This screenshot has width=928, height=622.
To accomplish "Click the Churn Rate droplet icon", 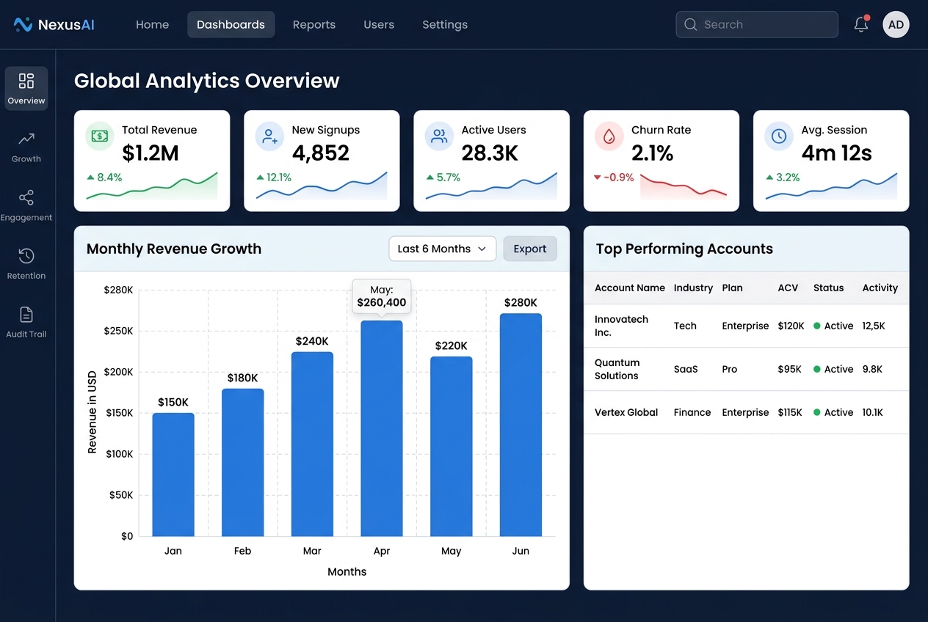I will pos(609,136).
